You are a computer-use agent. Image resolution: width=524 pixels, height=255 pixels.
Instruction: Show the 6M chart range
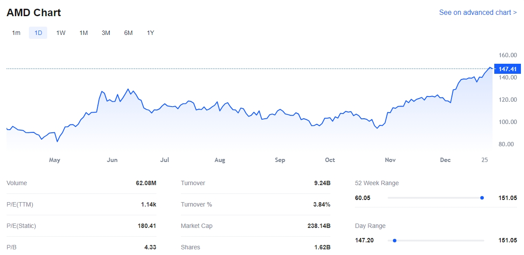click(x=128, y=33)
